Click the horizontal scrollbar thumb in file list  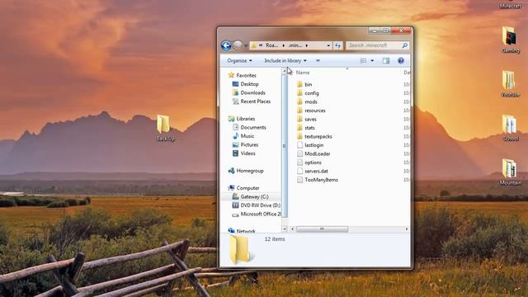click(x=322, y=229)
